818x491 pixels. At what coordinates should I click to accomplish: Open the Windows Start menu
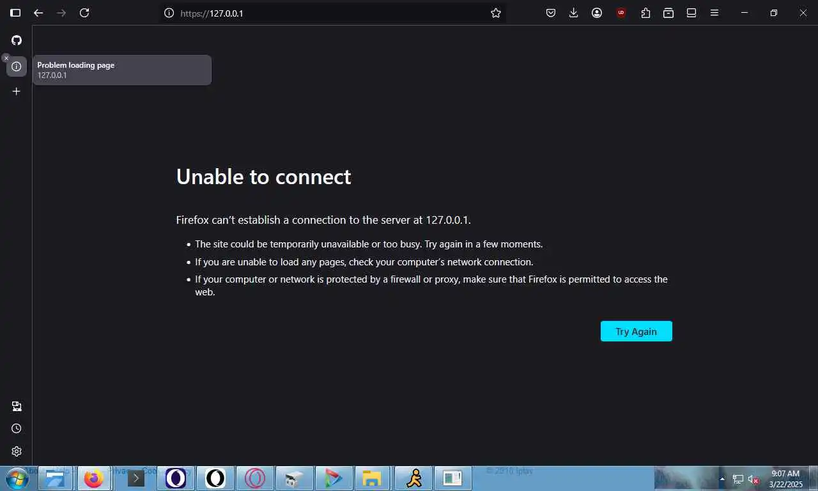(17, 478)
